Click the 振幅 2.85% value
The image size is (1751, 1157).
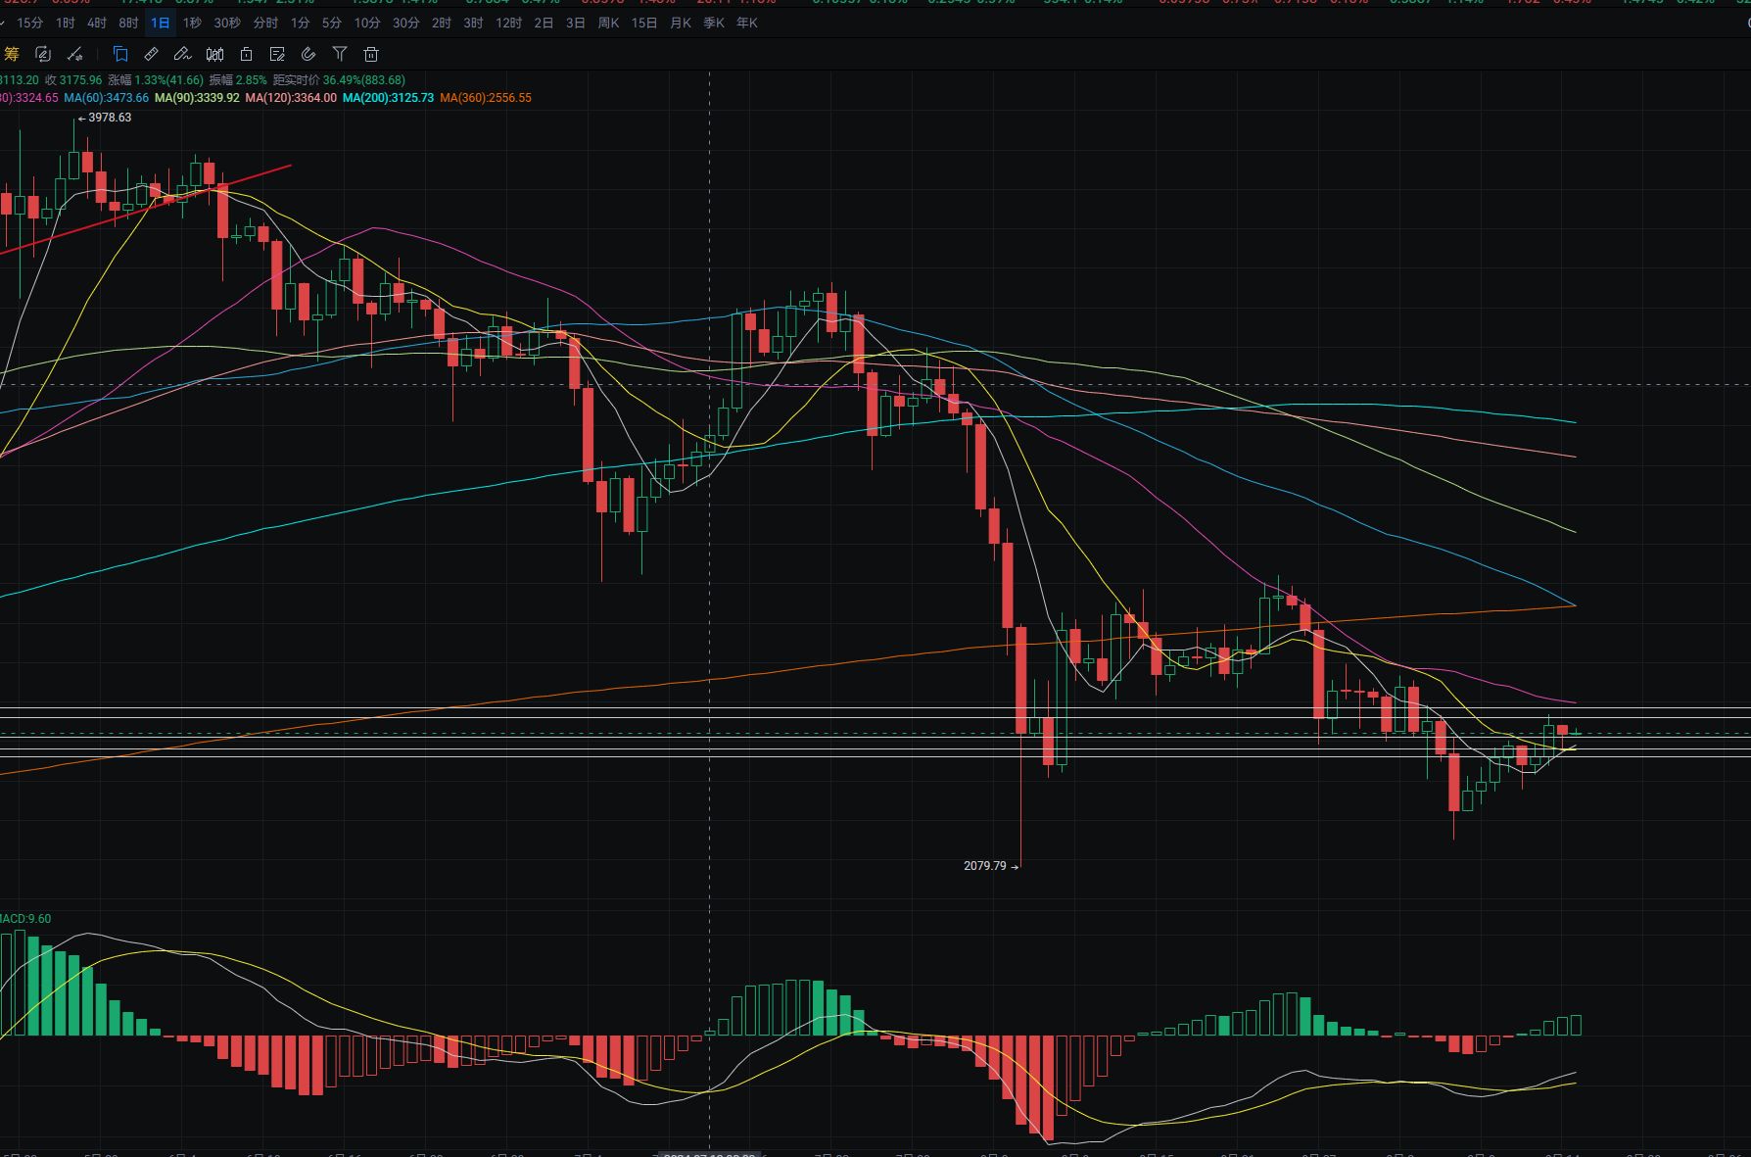coord(238,80)
